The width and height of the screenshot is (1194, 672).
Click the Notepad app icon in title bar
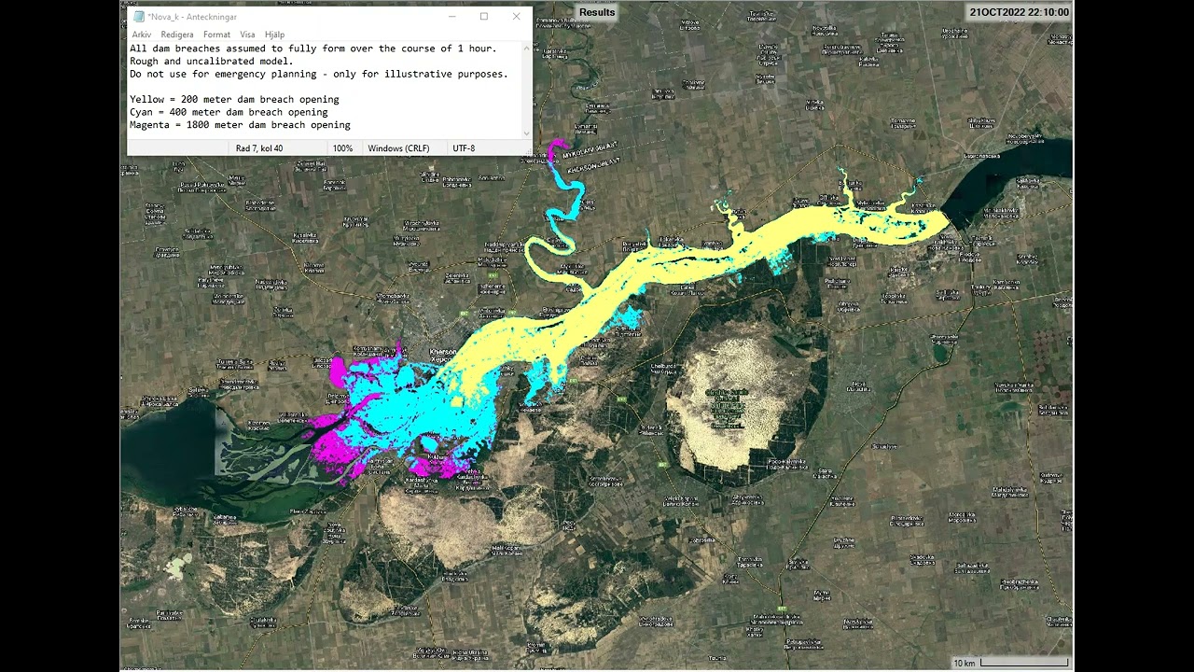pos(139,17)
